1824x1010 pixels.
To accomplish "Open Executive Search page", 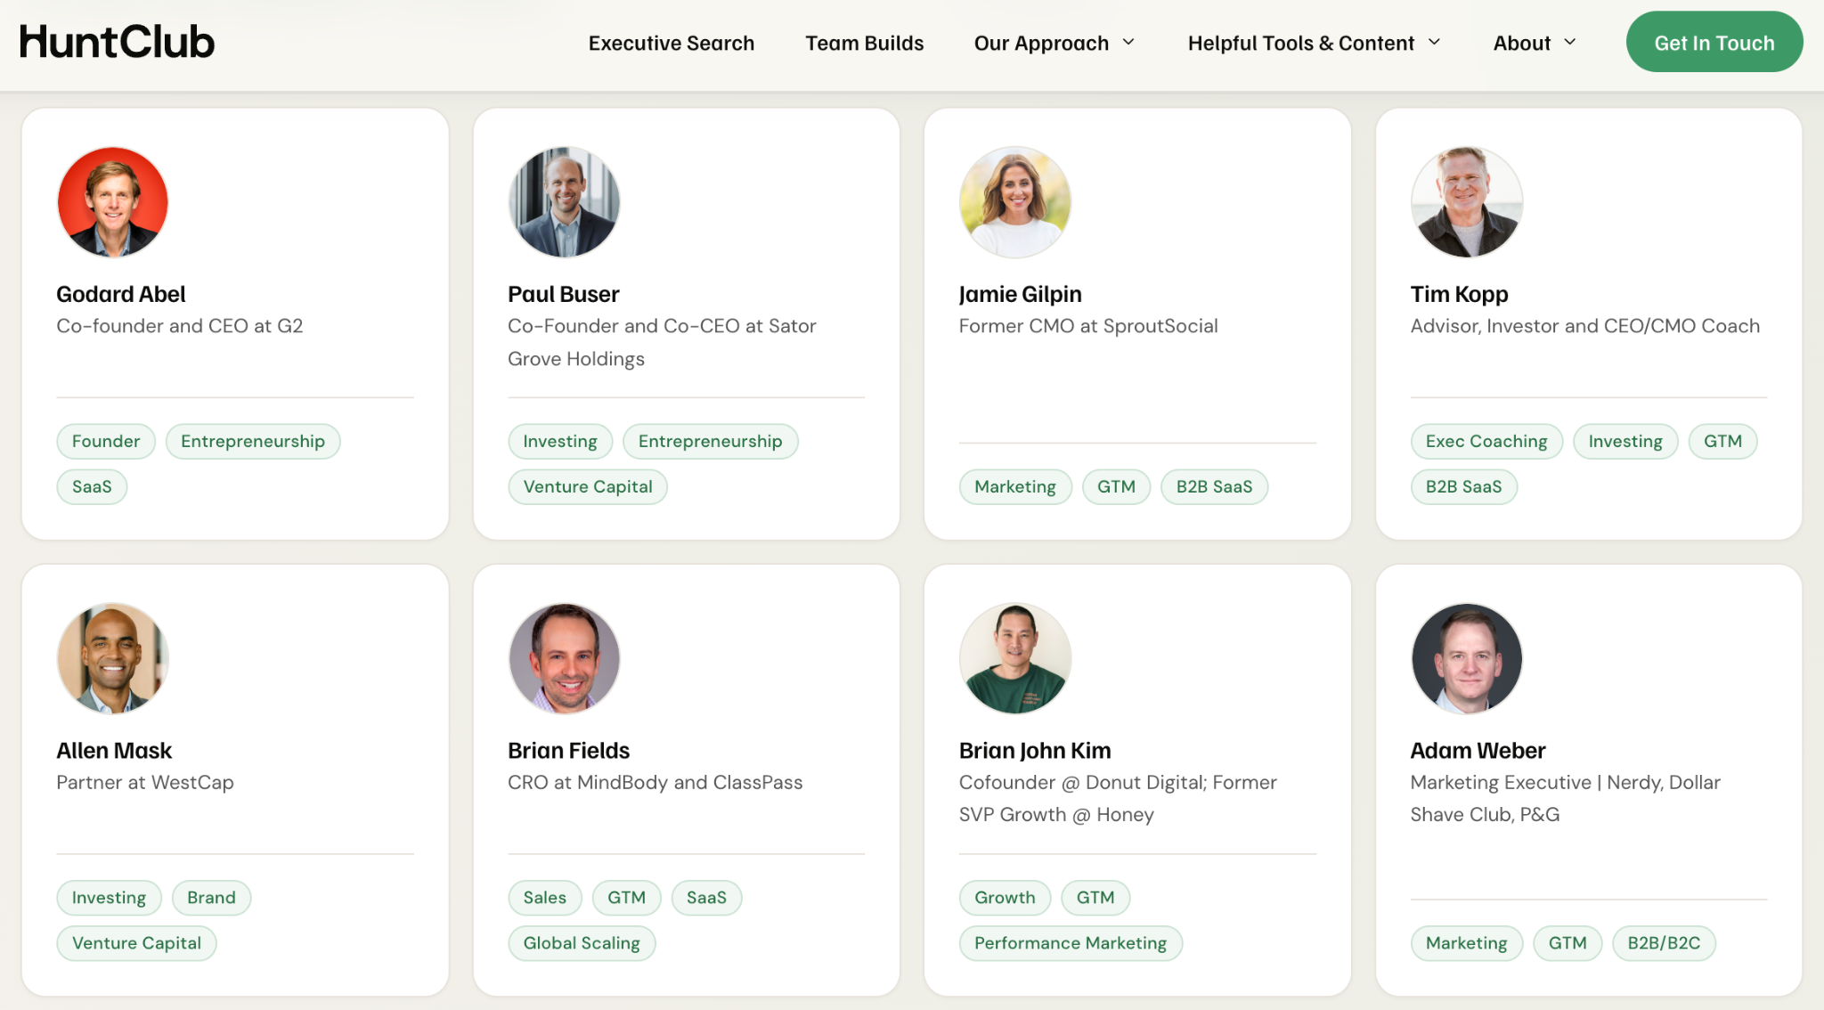I will 671,43.
